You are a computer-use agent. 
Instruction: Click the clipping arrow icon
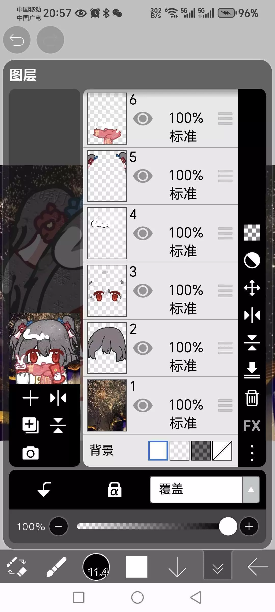pos(44,489)
